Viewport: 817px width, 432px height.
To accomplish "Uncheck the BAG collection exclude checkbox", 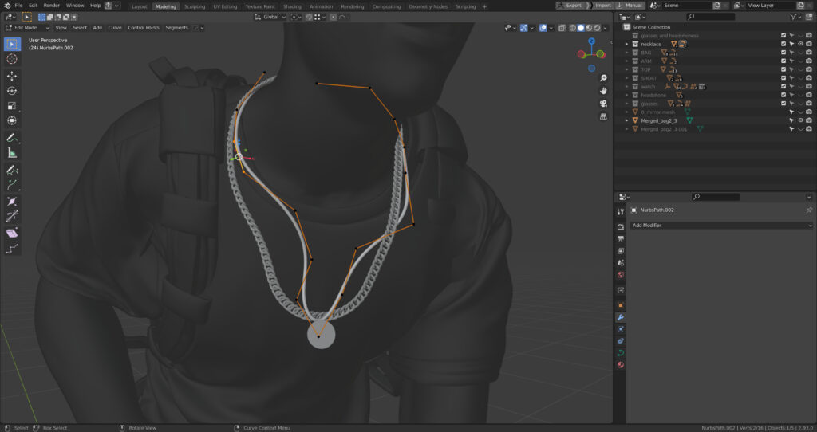I will 783,53.
